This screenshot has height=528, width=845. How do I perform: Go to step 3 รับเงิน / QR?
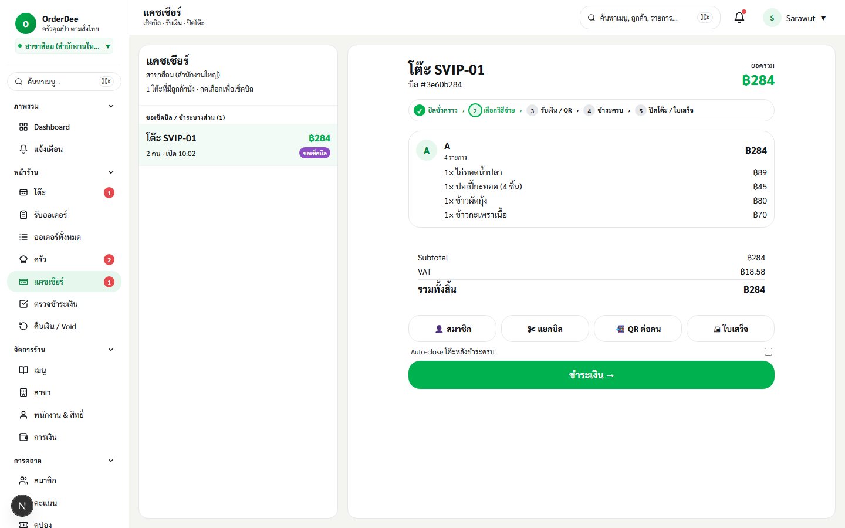point(549,110)
